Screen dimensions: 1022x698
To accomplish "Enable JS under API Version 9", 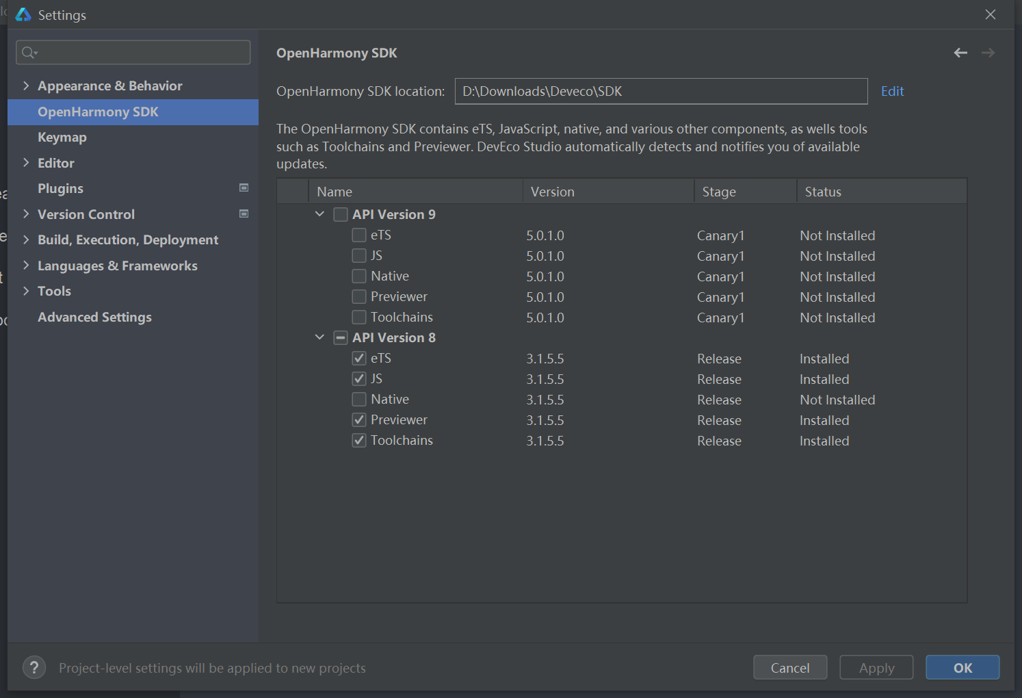I will tap(358, 255).
